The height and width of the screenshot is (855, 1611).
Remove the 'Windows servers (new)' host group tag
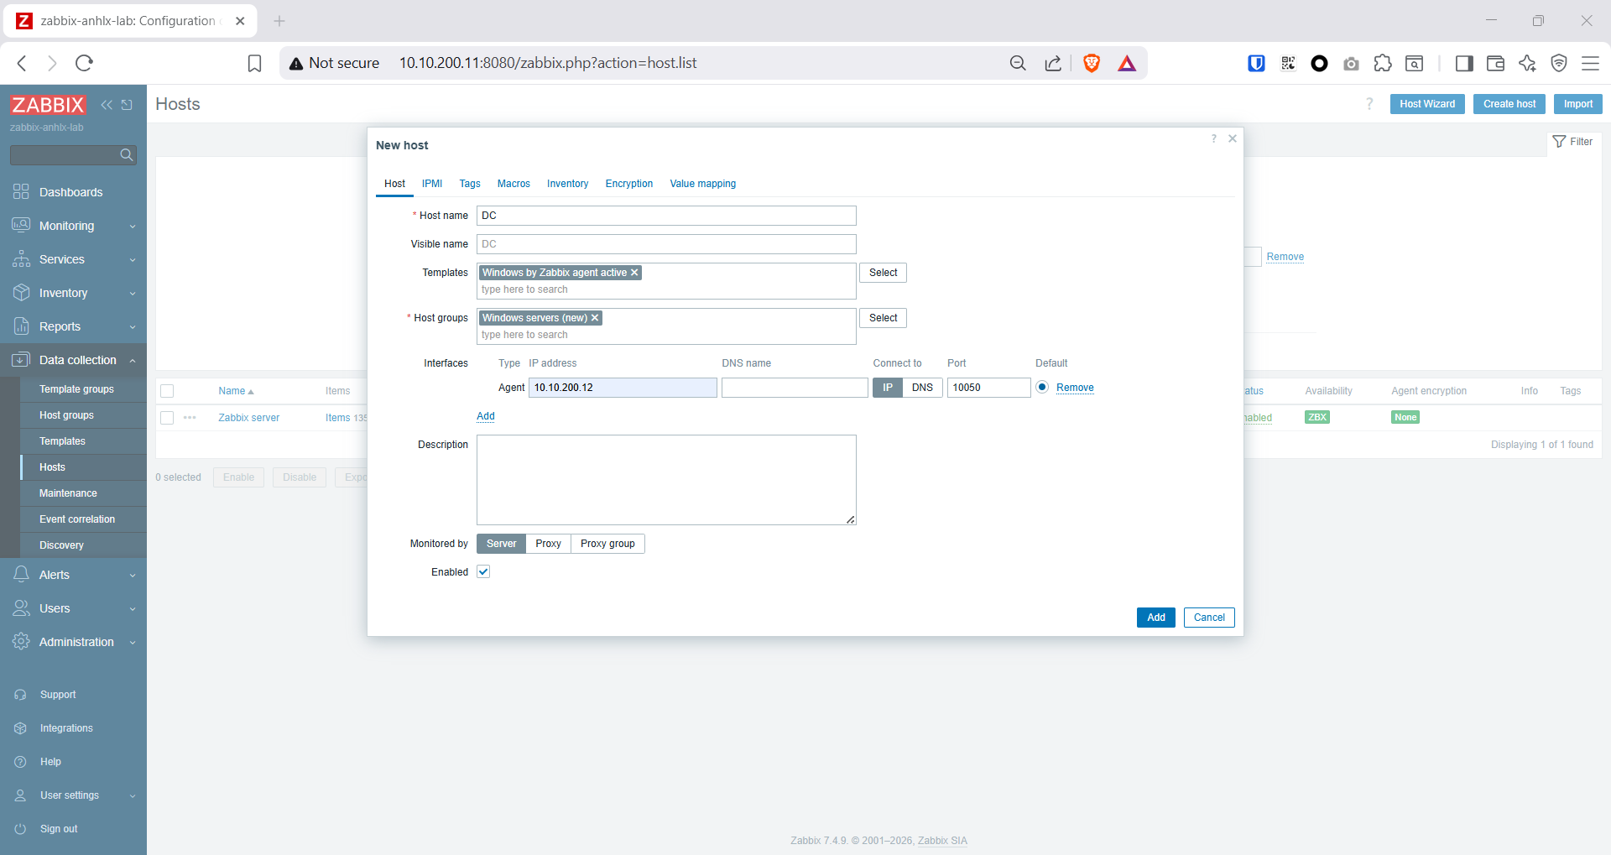595,318
